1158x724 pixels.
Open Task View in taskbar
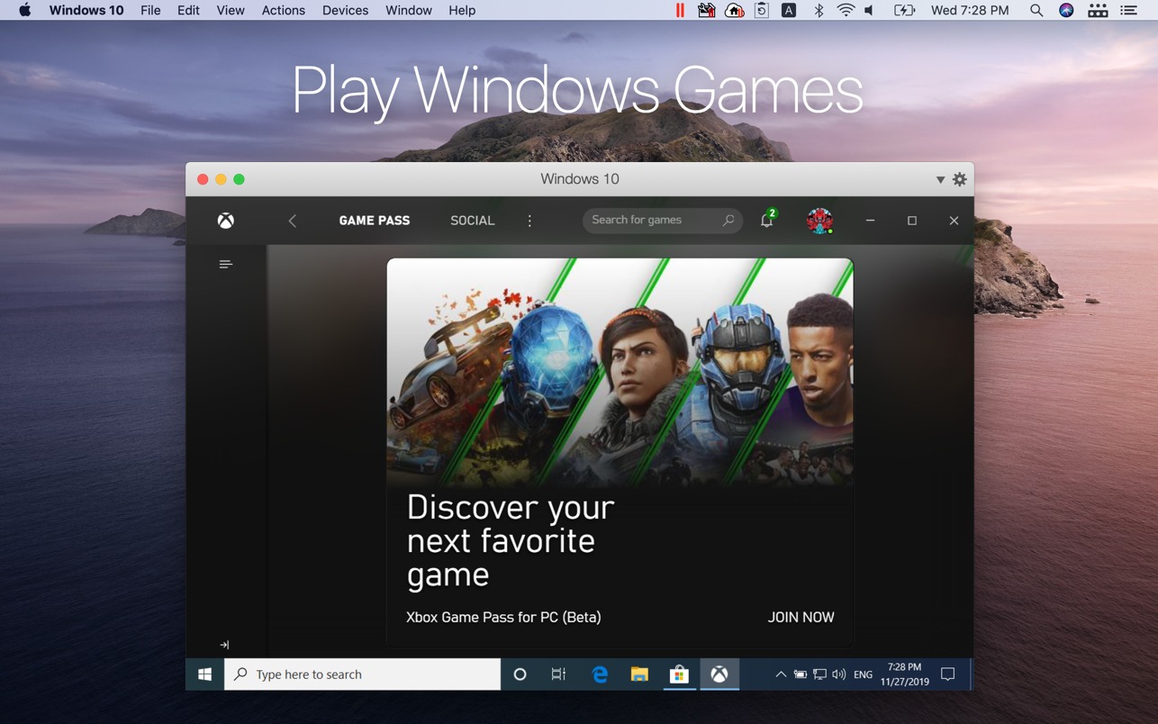point(558,674)
